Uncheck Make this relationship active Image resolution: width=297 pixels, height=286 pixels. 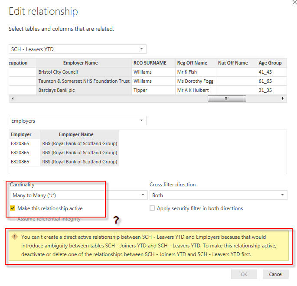[13, 208]
